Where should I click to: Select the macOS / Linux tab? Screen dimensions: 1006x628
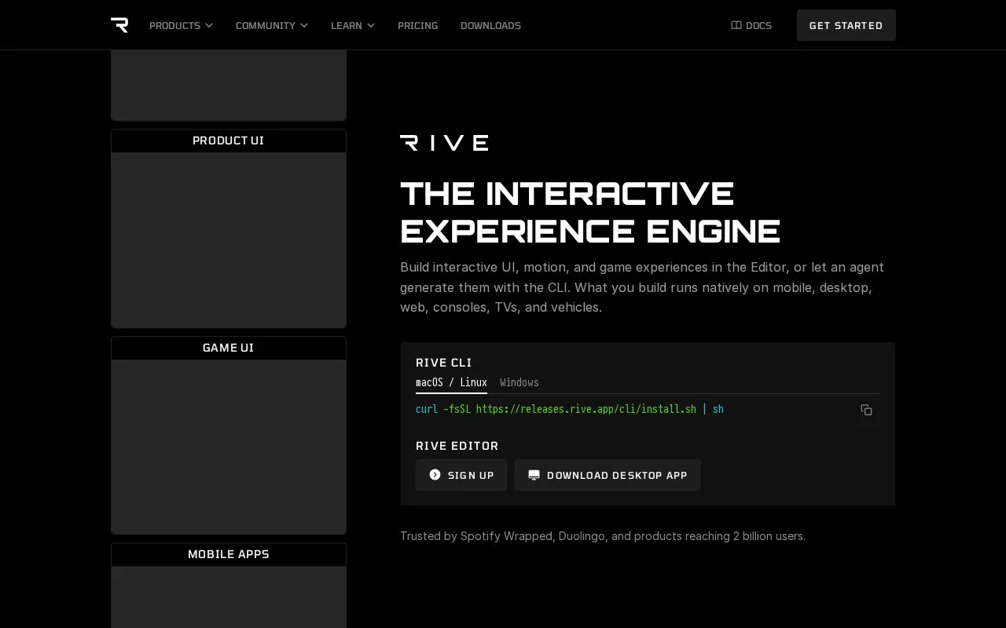tap(451, 383)
